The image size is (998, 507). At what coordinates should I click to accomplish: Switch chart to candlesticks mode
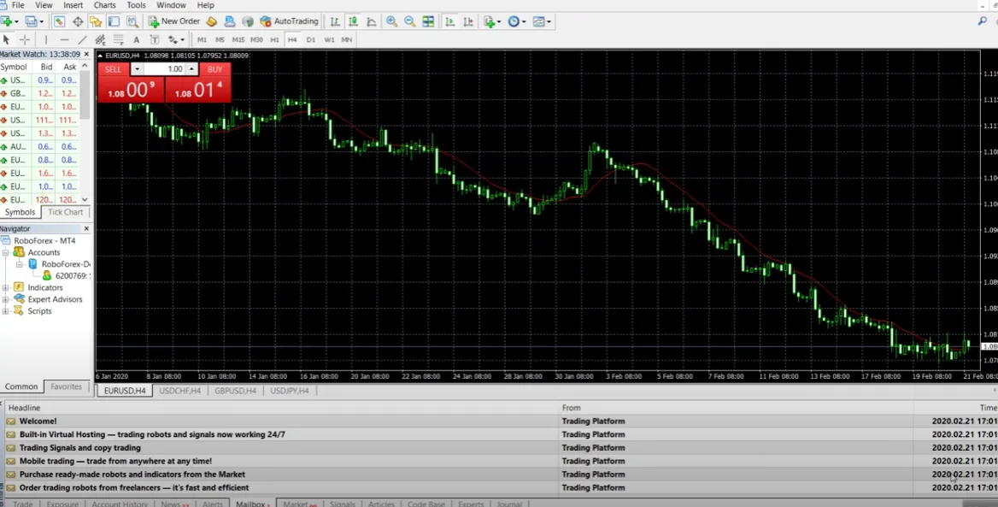353,21
